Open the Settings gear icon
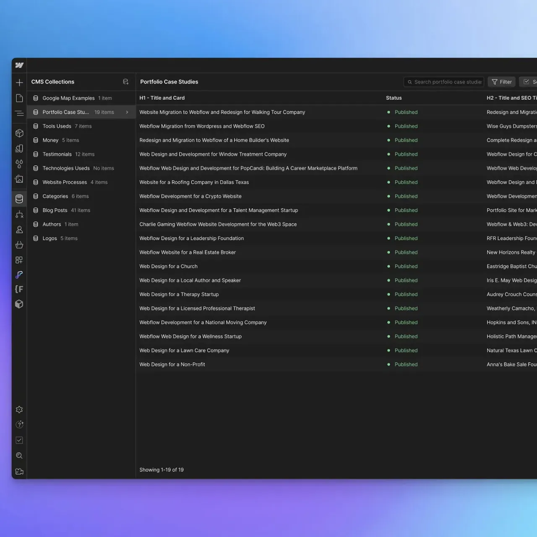 click(x=19, y=409)
